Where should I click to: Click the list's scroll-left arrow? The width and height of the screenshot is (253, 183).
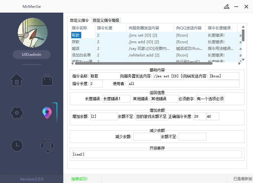coord(72,63)
